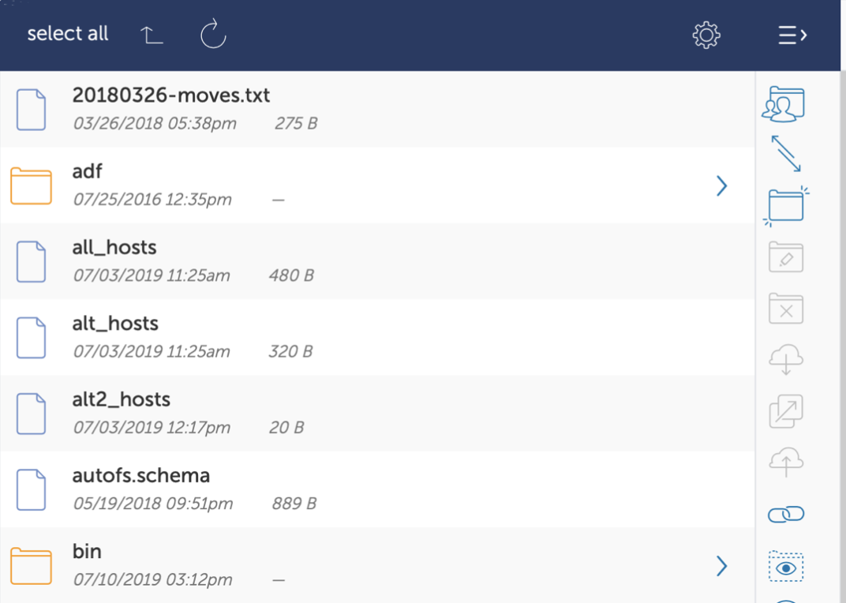Screen dimensions: 846x603
Task: Go up one directory level
Action: click(152, 35)
